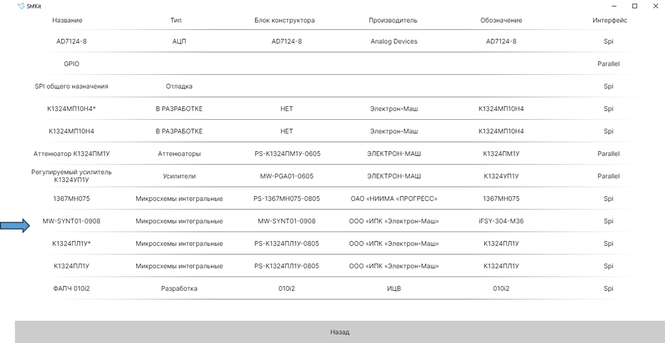Click the MW-PGA01-0605 block cell
Viewport: 665px width, 343px height.
pos(286,176)
